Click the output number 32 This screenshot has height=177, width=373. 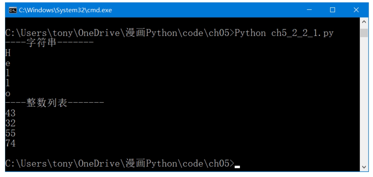point(11,123)
